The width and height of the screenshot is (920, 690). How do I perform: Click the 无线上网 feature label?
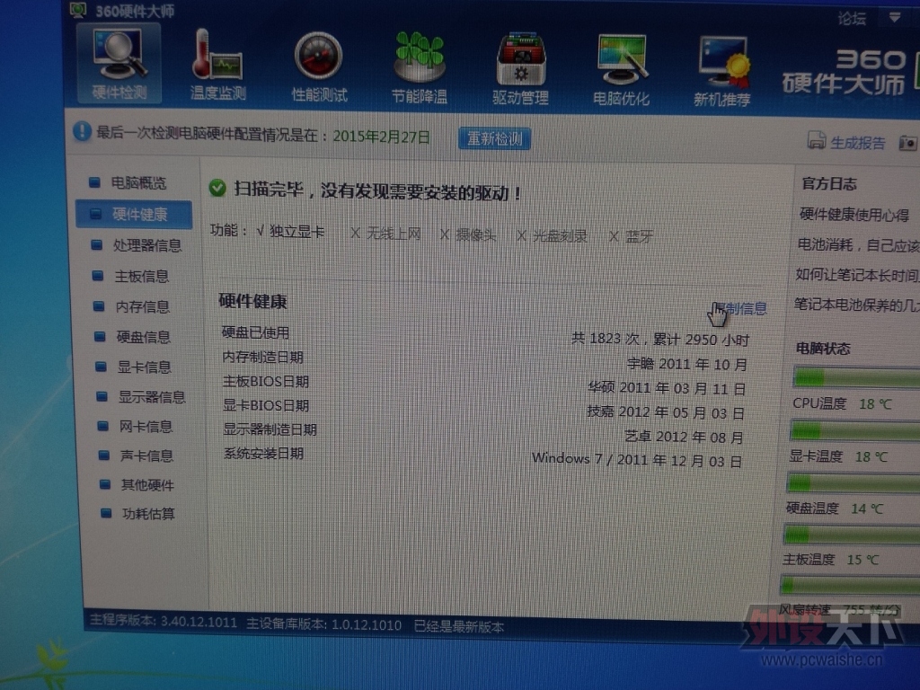pos(394,234)
